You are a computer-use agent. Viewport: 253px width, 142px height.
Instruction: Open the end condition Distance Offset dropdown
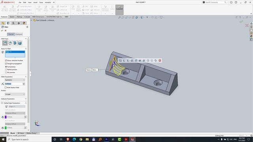15,124
